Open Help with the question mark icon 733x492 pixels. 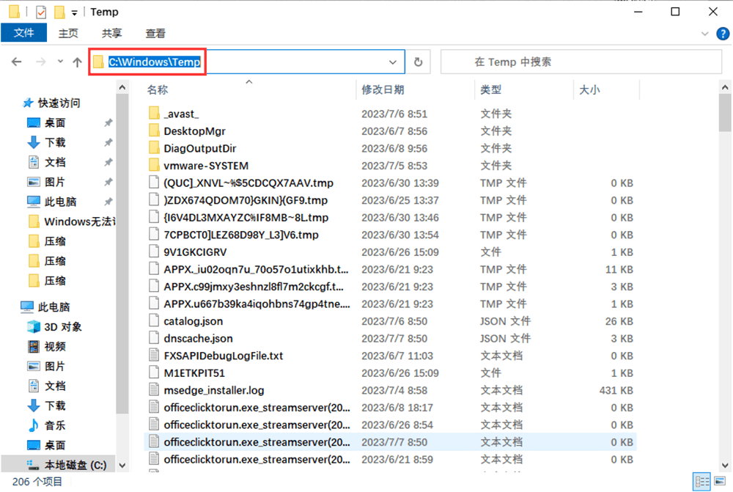tap(723, 33)
